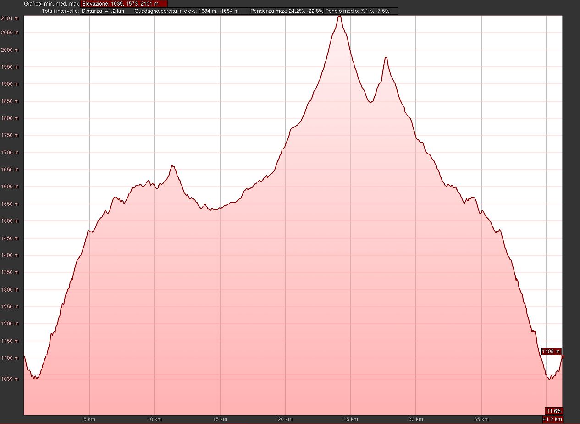Click the 10 km x-axis label
This screenshot has height=424, width=580.
click(x=155, y=419)
